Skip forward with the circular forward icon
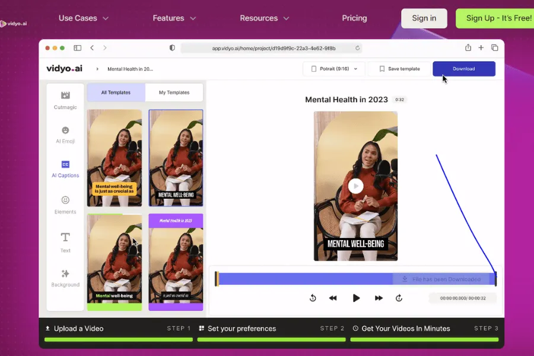Viewport: 534px width, 356px height. coord(399,298)
